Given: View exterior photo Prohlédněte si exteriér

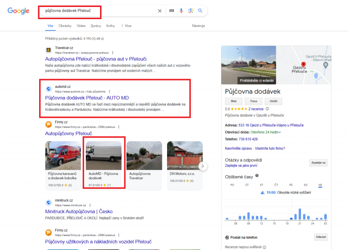Looking at the screenshot, I should pyautogui.click(x=248, y=65).
